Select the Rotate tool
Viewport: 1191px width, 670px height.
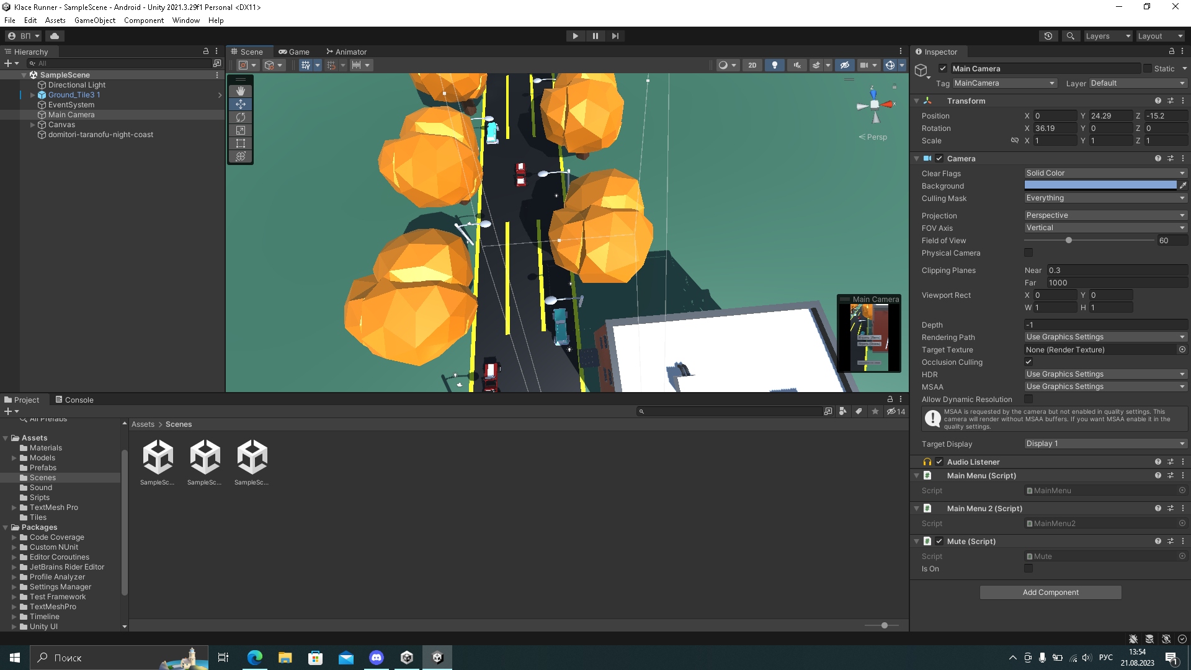(x=241, y=117)
